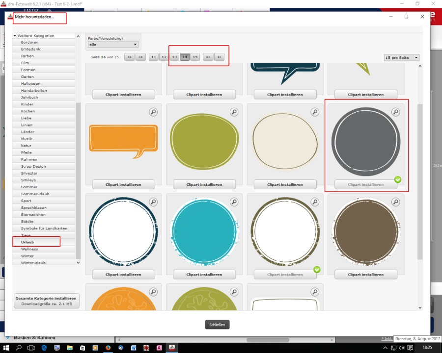Image resolution: width=442 pixels, height=353 pixels.
Task: Collapse the 'Weitere Kategorien' tree section
Action: point(15,36)
